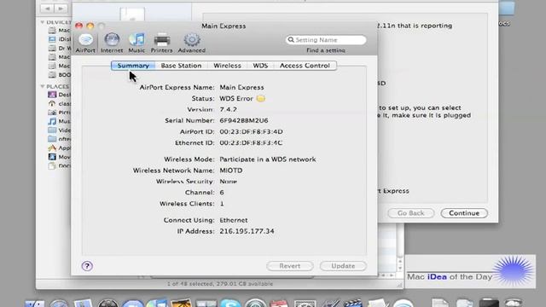Click the Ethernet ID value ending F3:4C
Viewport: 546px width, 307px height.
[x=251, y=142]
